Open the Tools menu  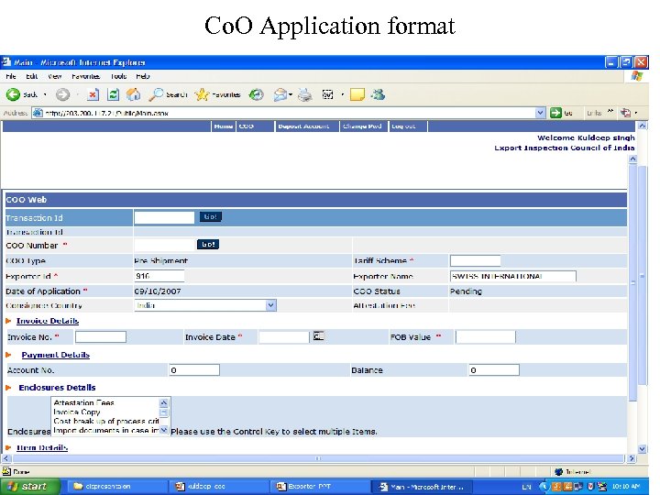[x=118, y=76]
